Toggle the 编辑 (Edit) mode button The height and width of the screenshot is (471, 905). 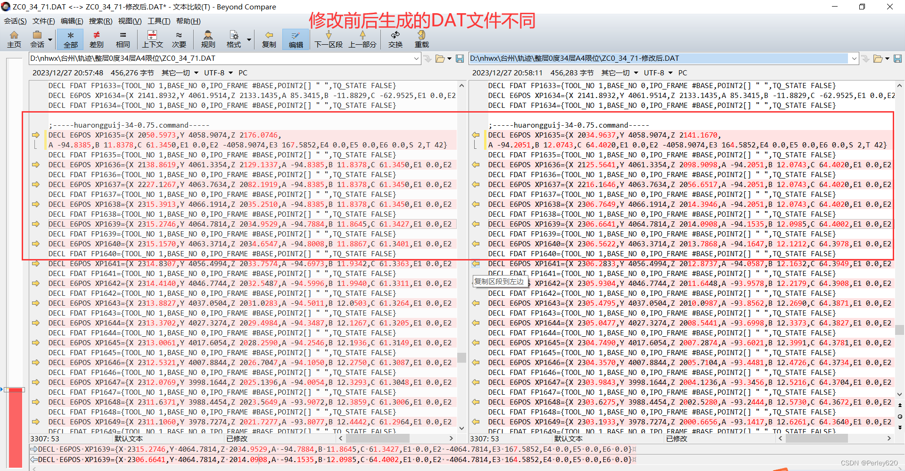point(296,39)
